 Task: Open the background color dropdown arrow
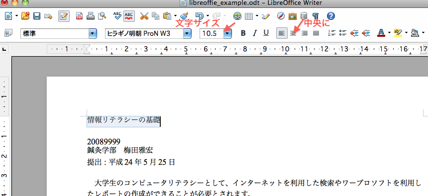[424, 33]
